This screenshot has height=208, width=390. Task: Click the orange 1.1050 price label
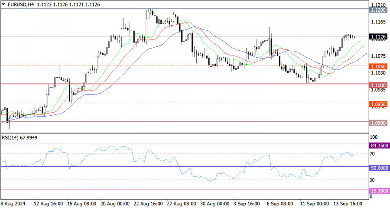(379, 65)
